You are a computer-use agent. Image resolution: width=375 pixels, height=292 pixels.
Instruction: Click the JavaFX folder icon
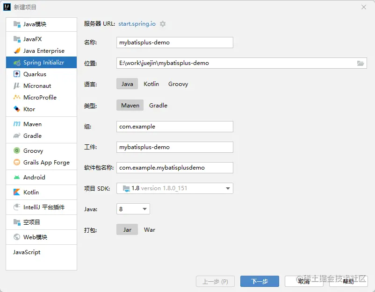click(17, 39)
